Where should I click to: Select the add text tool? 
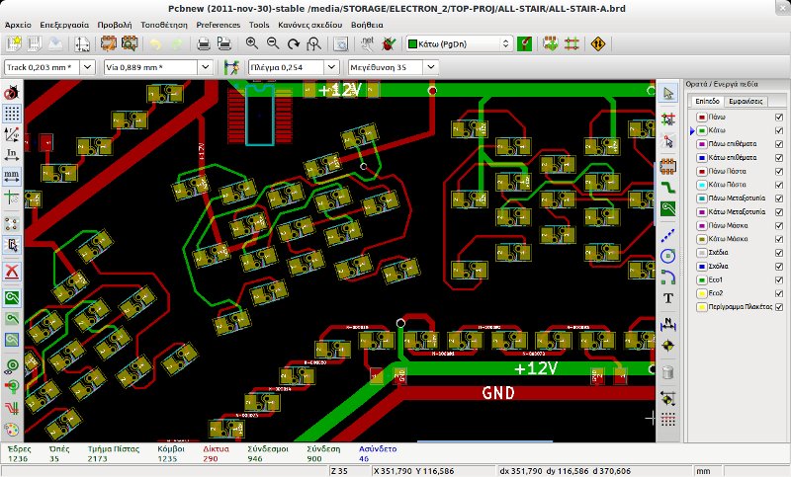tap(668, 298)
